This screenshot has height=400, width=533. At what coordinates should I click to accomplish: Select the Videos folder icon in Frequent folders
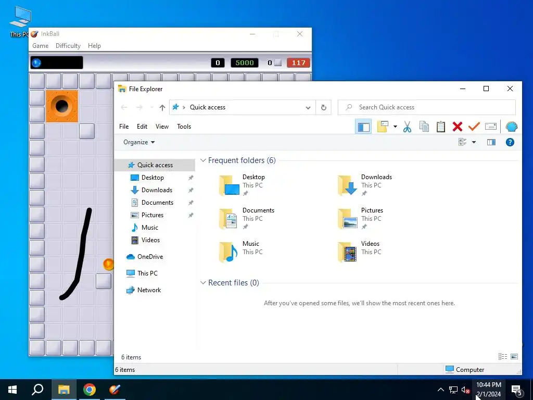point(347,252)
